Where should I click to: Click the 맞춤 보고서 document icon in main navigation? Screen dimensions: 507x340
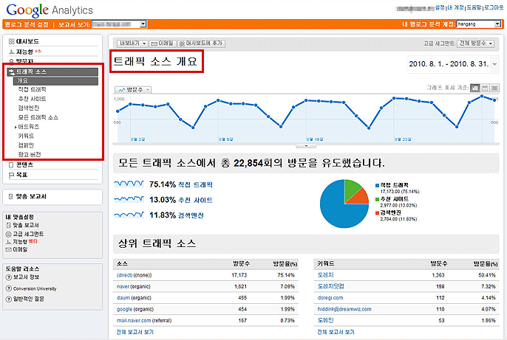[10, 196]
